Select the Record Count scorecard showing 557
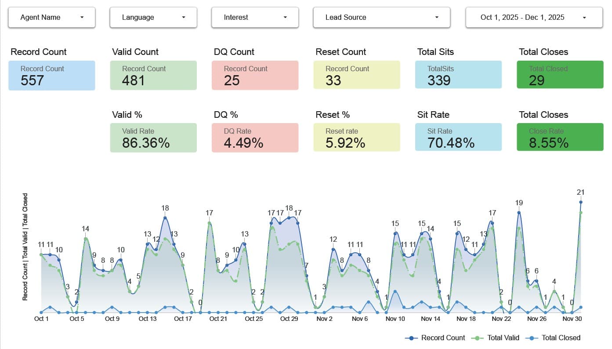Viewport: 612px width, 349px height. pos(51,75)
